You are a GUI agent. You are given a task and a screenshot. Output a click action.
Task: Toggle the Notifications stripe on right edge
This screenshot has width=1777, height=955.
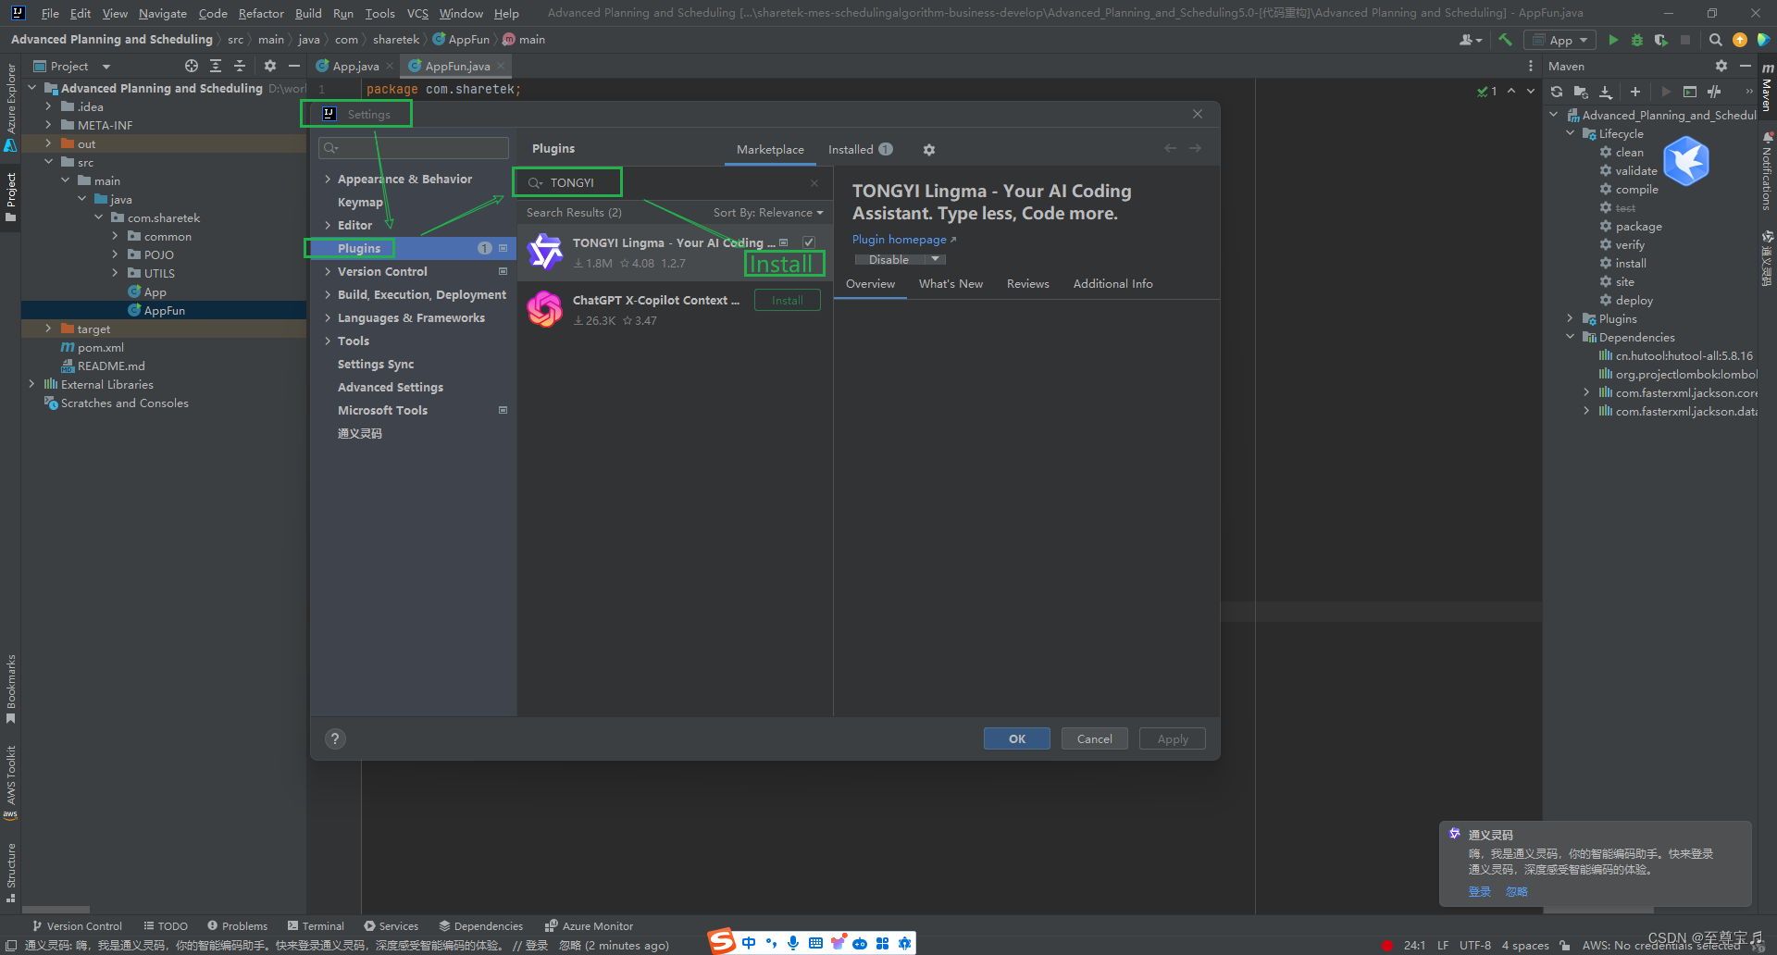1767,172
